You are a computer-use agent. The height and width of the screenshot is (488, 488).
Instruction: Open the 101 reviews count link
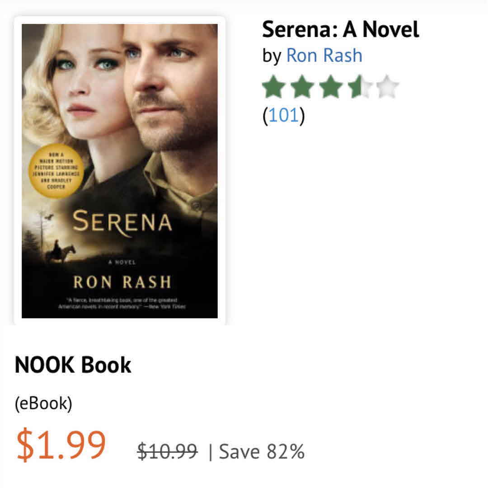tap(283, 115)
